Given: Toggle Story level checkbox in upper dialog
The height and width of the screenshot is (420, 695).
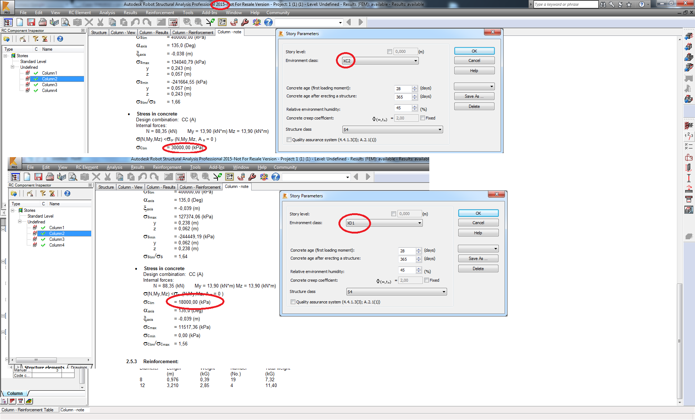Looking at the screenshot, I should pyautogui.click(x=389, y=52).
